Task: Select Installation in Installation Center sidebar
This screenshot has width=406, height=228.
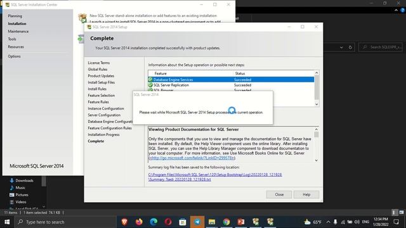Action: click(x=17, y=23)
